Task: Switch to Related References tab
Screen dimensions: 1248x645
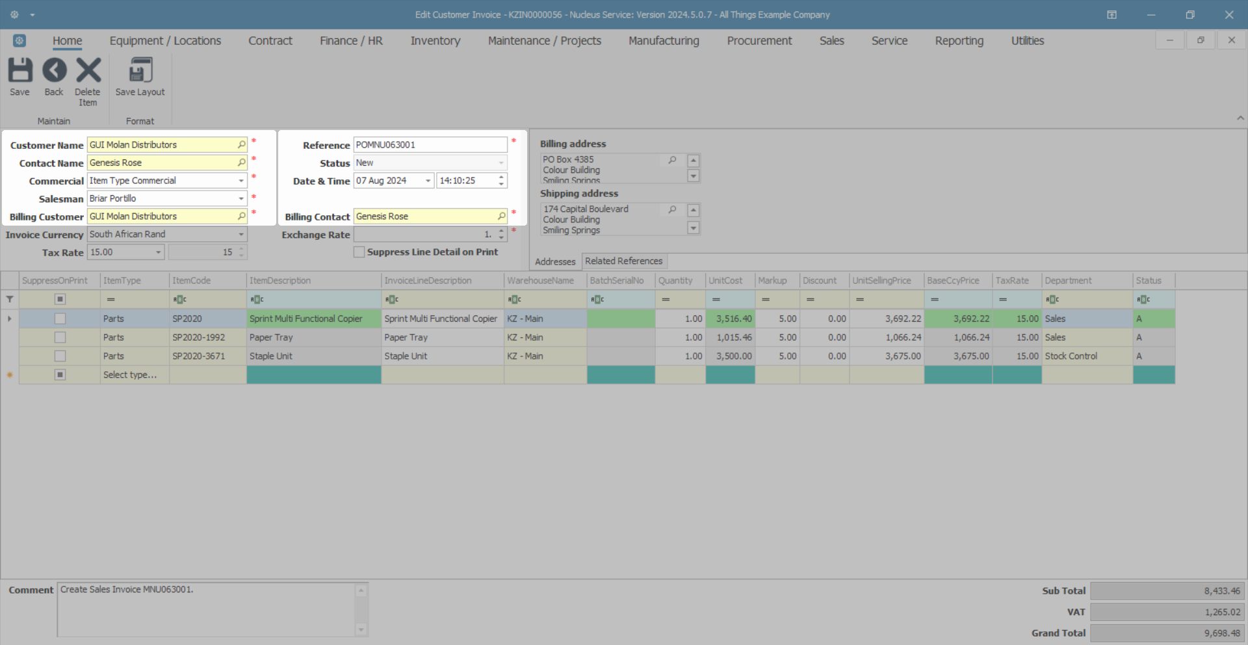Action: [624, 261]
